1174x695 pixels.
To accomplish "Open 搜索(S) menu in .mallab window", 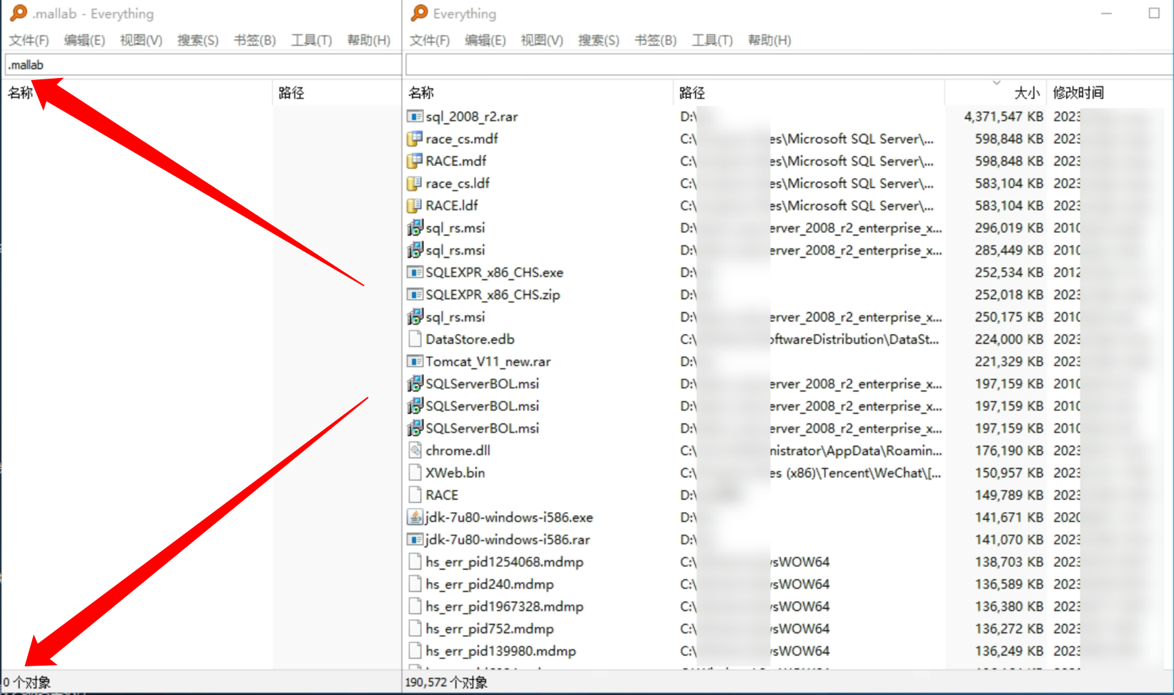I will (198, 40).
